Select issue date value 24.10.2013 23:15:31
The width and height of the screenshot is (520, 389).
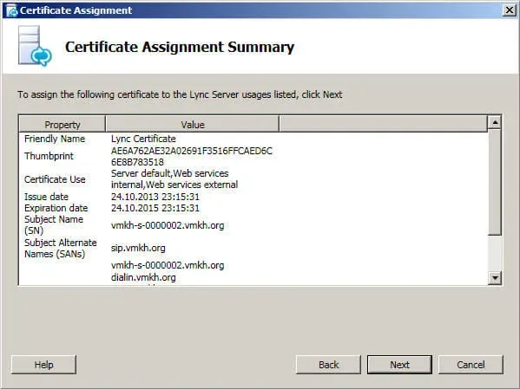click(155, 197)
